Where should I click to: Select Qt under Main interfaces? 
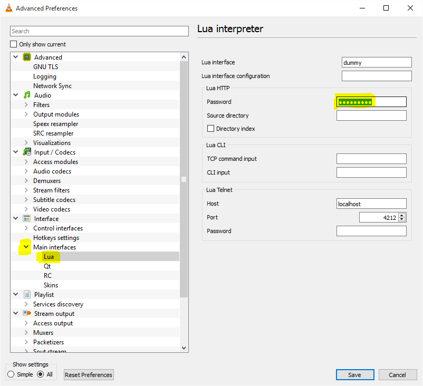(x=47, y=266)
